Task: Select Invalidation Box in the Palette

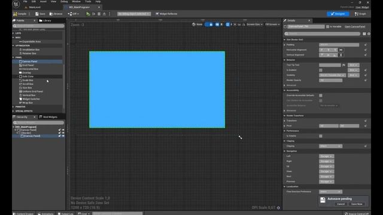Action: tap(31, 50)
